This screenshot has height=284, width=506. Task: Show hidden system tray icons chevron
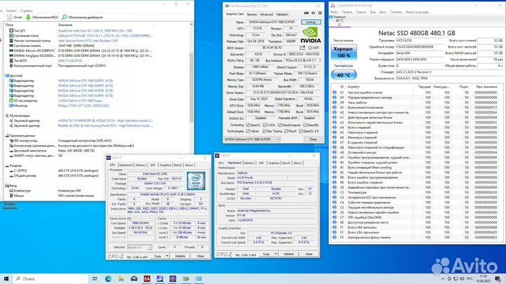click(x=443, y=279)
